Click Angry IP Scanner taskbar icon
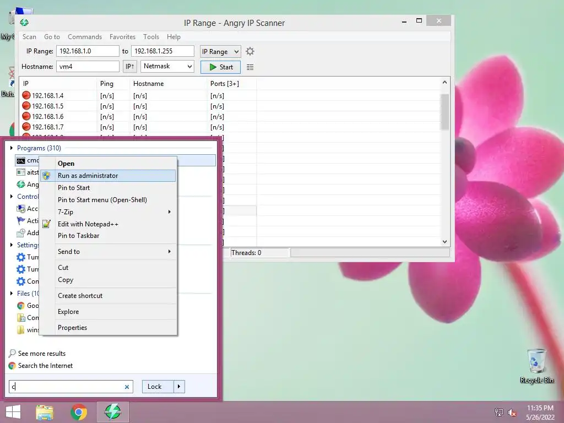The width and height of the screenshot is (564, 423). (112, 412)
